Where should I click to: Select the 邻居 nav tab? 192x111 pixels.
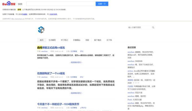tap(87, 40)
